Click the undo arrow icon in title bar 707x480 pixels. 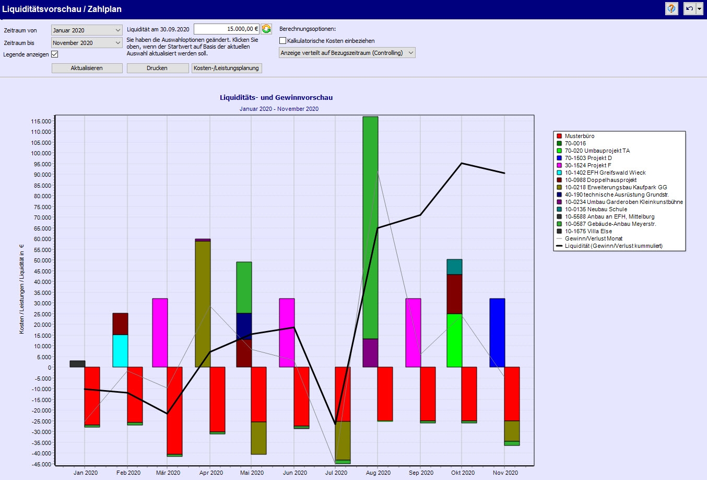click(x=690, y=8)
